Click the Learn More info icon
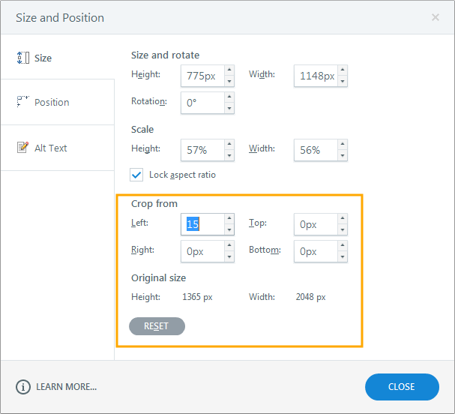This screenshot has width=455, height=414. click(x=23, y=387)
